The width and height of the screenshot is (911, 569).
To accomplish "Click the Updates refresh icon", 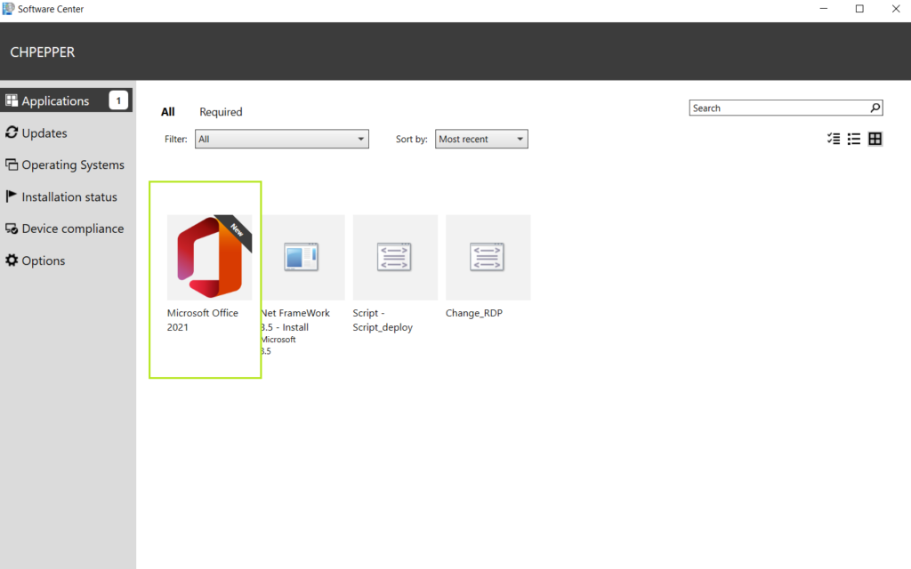I will click(12, 132).
